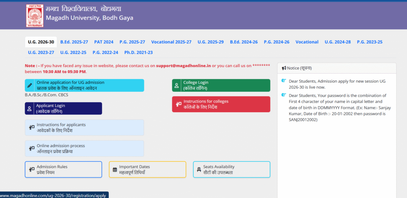
Task: Open the P.G. 2023-25 tab
Action: click(370, 42)
